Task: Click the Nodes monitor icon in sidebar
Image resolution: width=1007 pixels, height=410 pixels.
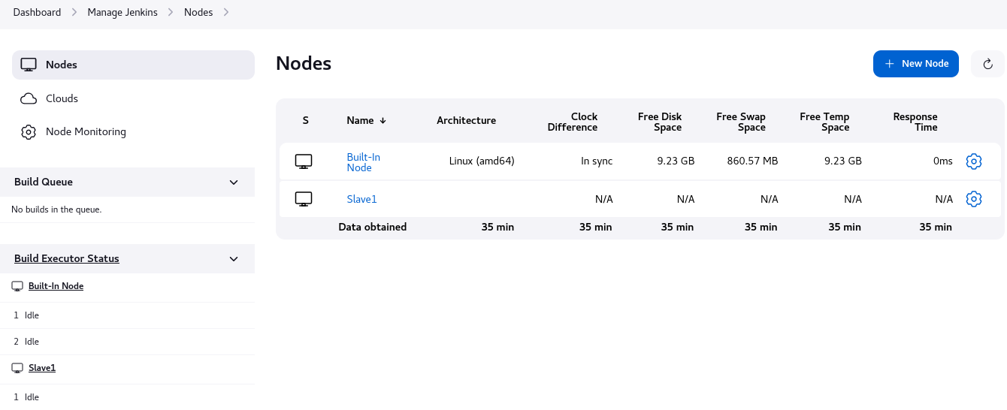Action: [x=29, y=65]
